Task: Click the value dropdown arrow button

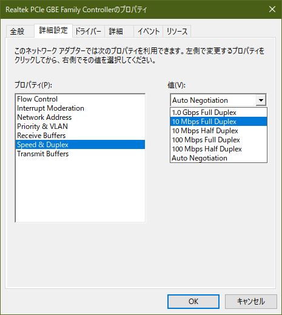Action: point(261,100)
